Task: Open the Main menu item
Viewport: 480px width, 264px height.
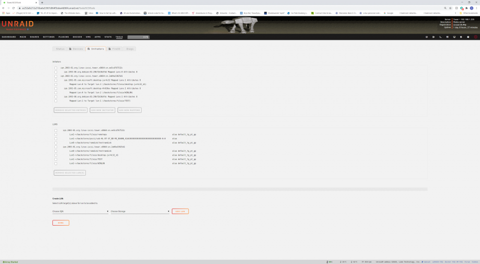Action: pyautogui.click(x=23, y=37)
